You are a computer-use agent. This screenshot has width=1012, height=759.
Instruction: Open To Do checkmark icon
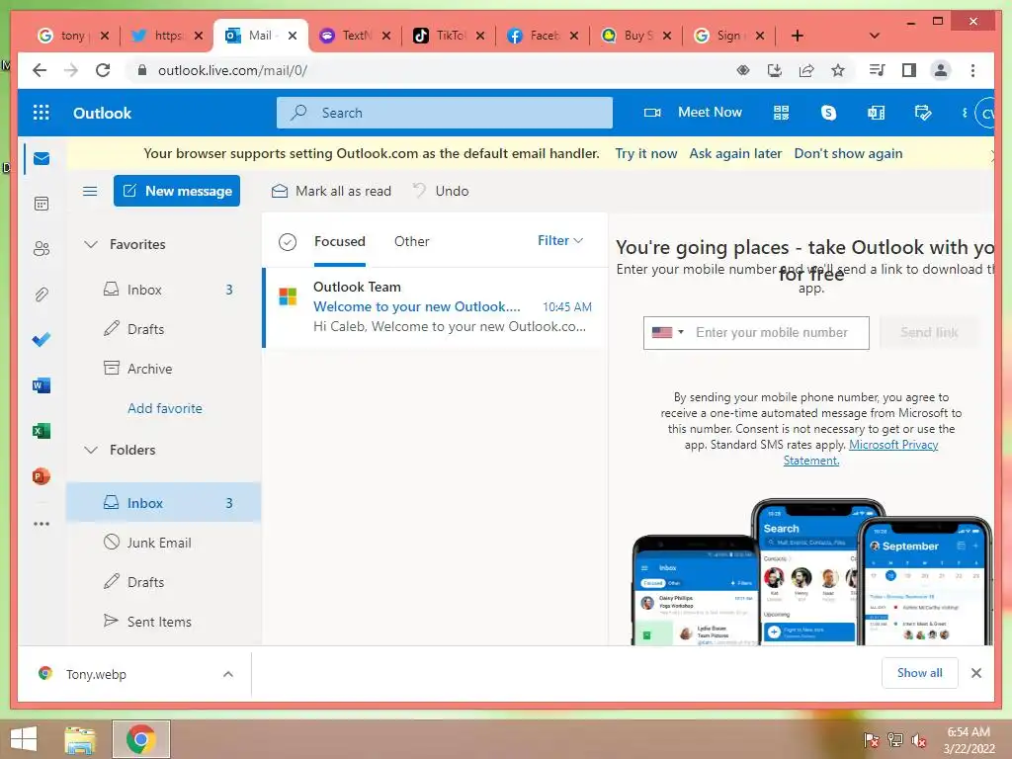pyautogui.click(x=42, y=340)
